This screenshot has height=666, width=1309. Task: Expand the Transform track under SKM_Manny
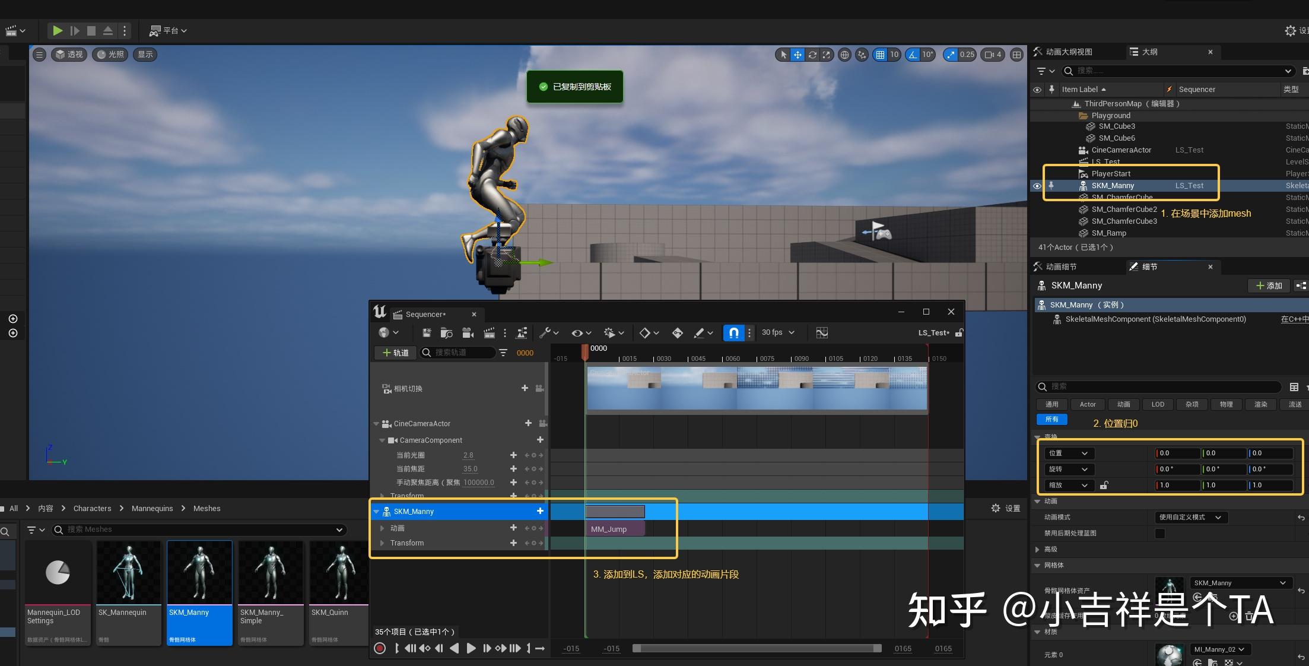[x=382, y=543]
